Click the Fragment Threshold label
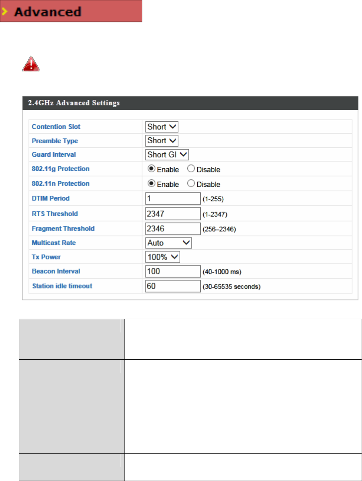 coord(63,229)
